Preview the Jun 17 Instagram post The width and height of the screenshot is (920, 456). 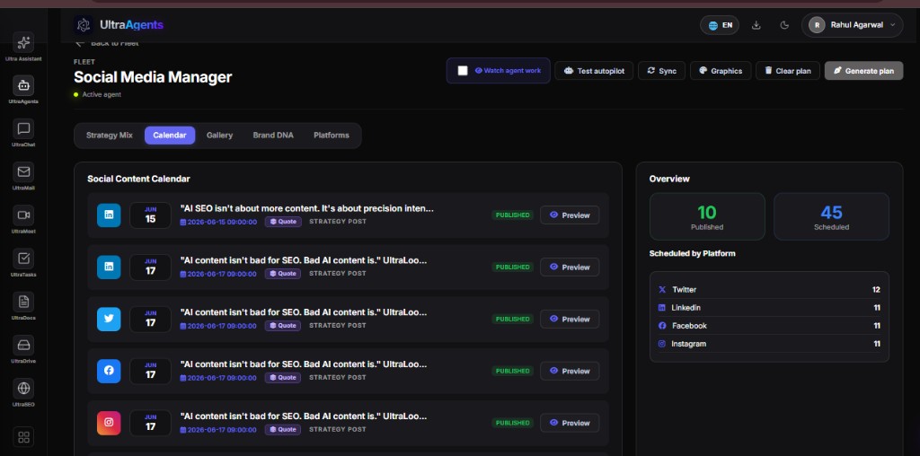[x=570, y=423]
